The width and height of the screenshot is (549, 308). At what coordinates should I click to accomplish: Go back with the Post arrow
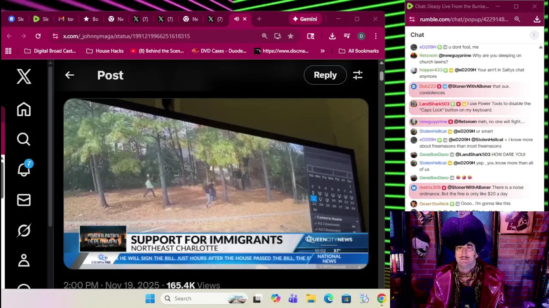[69, 75]
